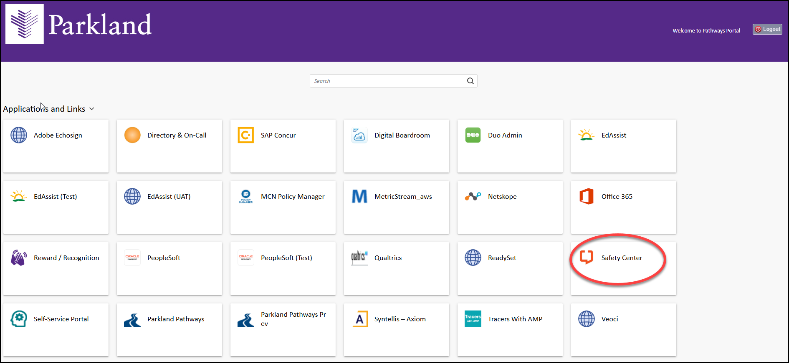Open the Reward / Recognition label
The height and width of the screenshot is (363, 789).
click(66, 258)
